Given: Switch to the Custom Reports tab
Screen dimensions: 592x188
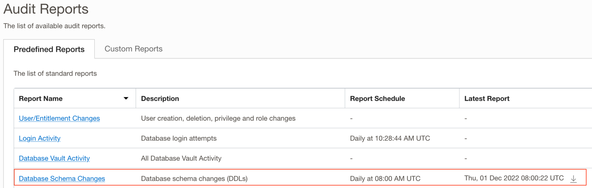Looking at the screenshot, I should point(133,49).
